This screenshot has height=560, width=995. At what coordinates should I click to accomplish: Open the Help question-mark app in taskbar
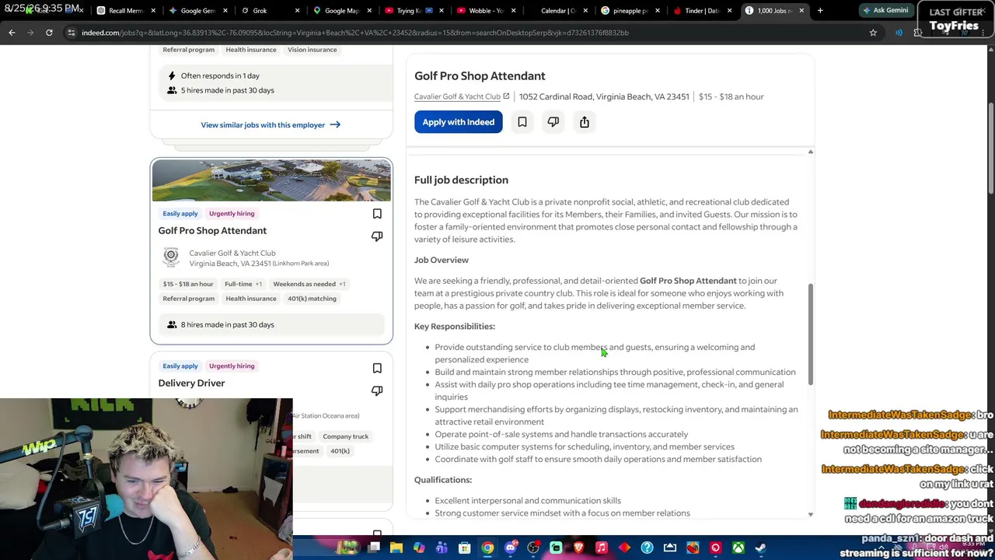647,548
